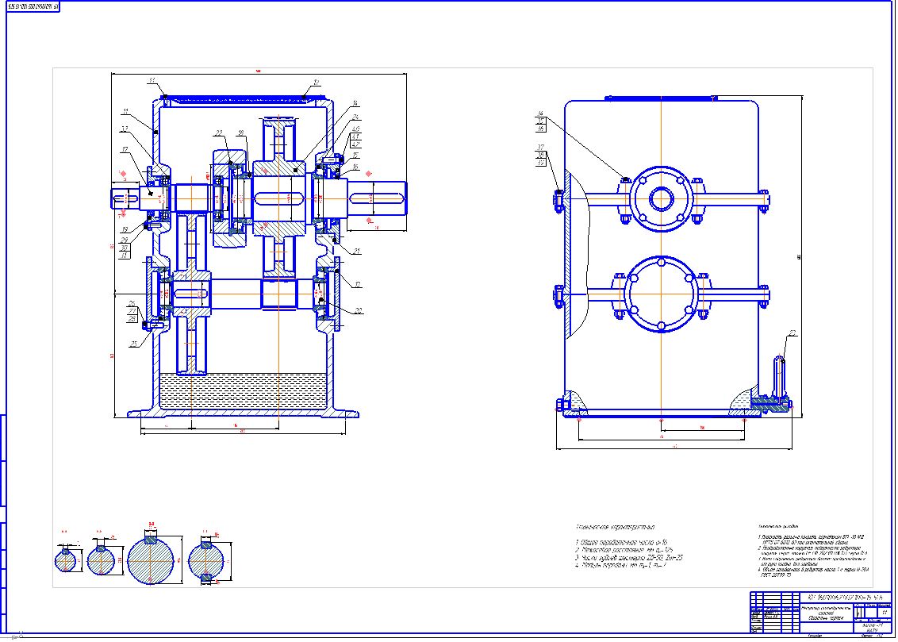Select callout number 38 in the section view
Screen dimensions: 898x642
241,133
